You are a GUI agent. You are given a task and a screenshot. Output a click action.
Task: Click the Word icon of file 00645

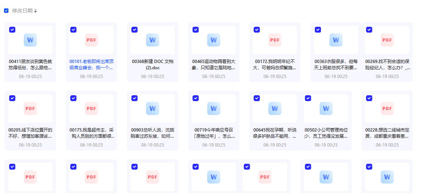275,108
